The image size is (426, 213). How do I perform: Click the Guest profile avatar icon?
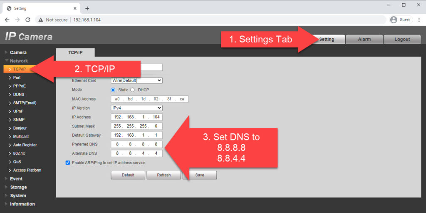394,20
